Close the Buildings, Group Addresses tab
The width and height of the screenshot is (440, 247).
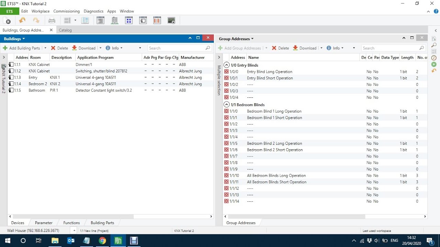tap(51, 30)
